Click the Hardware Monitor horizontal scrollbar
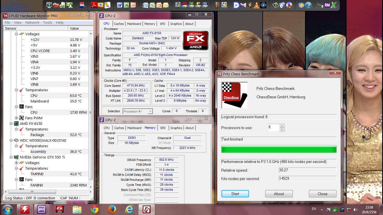Image resolution: width=383 pixels, height=215 pixels. tap(32, 192)
